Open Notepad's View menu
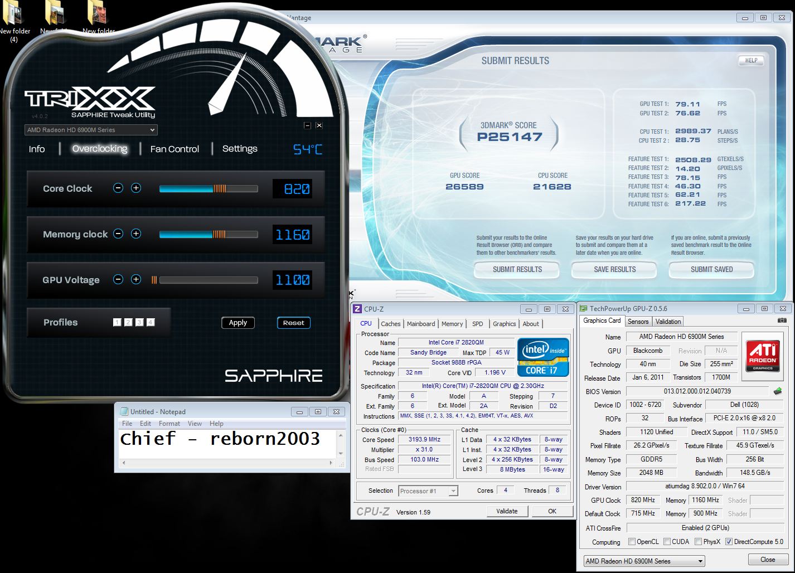The image size is (795, 573). click(x=195, y=424)
